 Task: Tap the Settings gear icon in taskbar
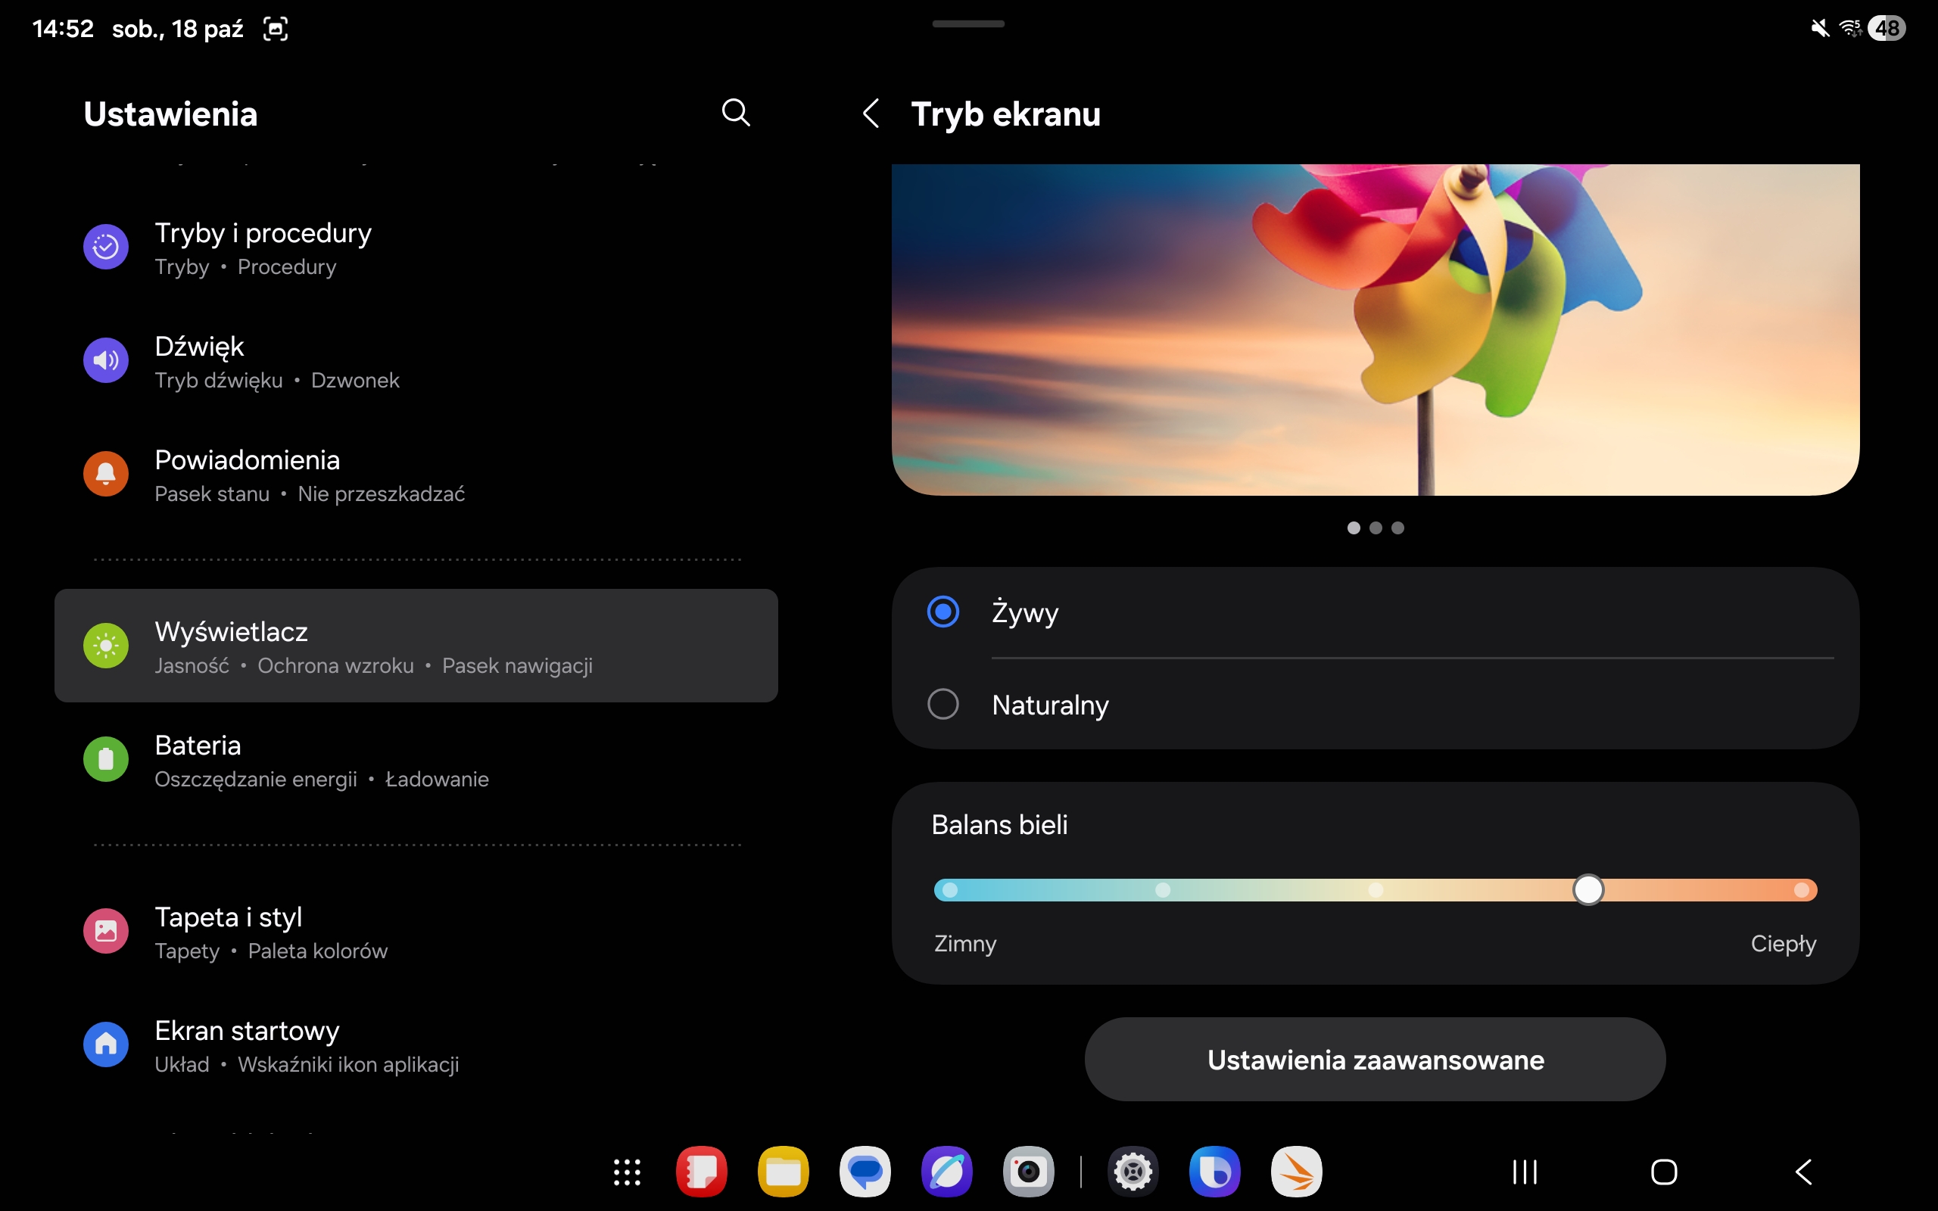coord(1133,1172)
